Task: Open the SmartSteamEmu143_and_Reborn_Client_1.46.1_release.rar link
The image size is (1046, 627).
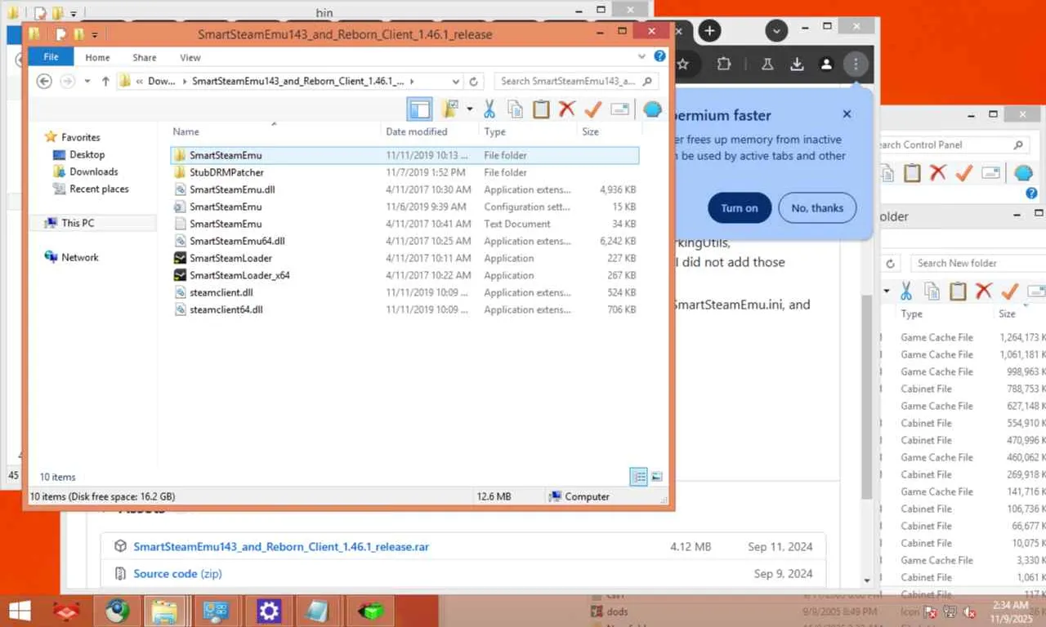Action: [x=281, y=546]
